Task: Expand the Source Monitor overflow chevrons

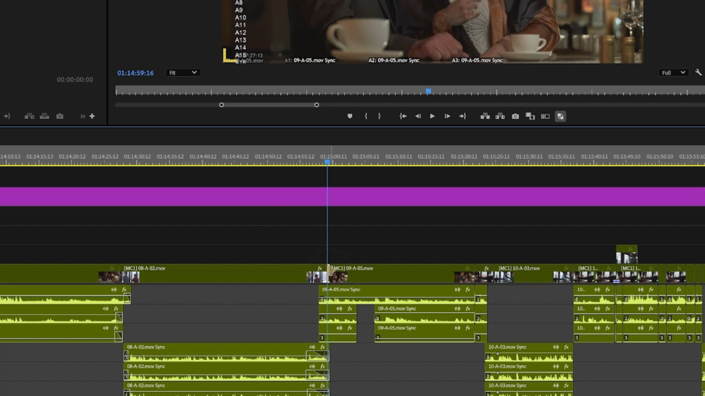Action: point(83,116)
